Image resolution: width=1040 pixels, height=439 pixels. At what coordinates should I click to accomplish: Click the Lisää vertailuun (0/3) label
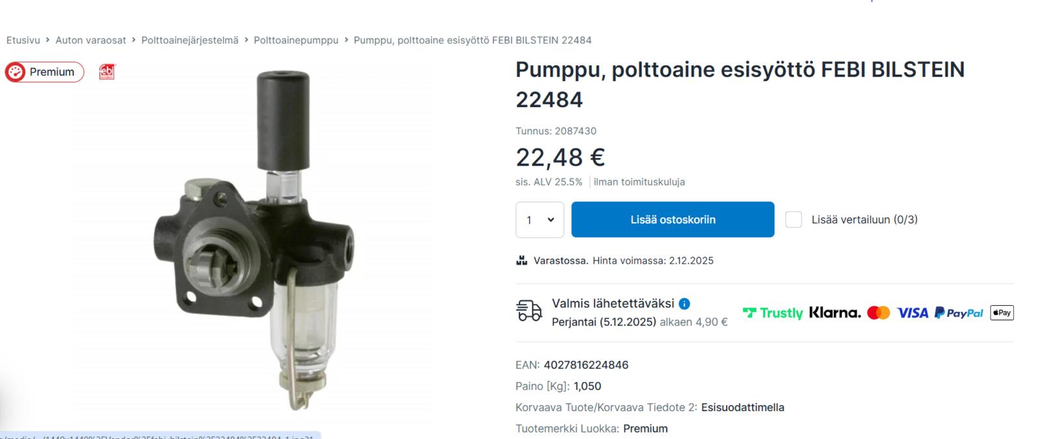coord(864,219)
